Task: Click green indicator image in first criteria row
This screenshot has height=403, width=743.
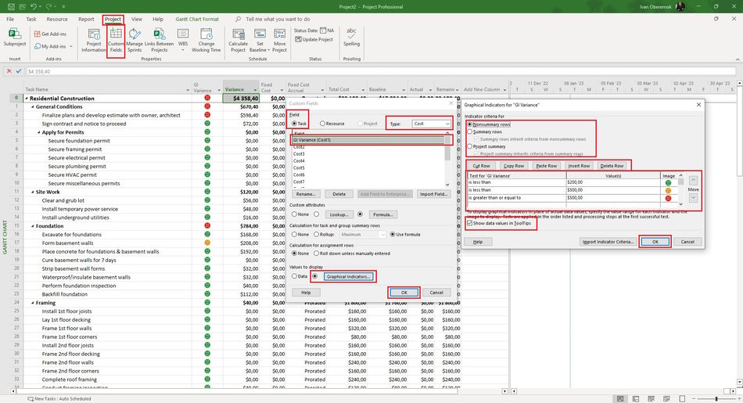Action: coord(668,182)
